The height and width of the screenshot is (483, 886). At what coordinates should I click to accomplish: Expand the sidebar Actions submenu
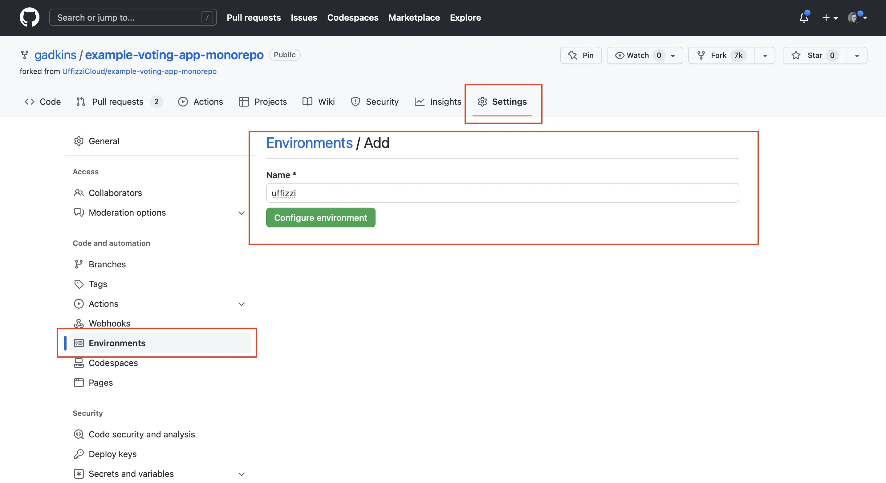(x=241, y=304)
